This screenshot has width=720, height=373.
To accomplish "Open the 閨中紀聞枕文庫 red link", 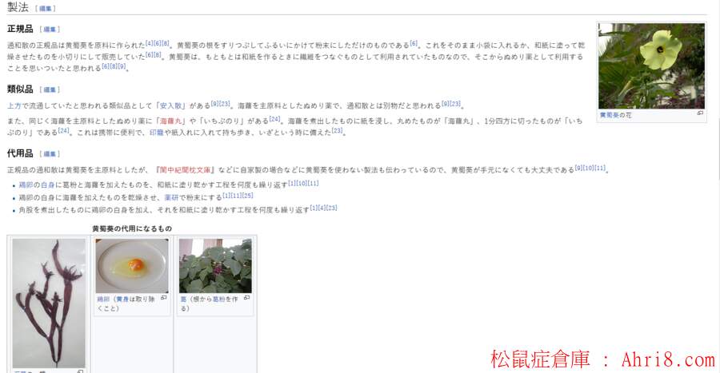I will 185,170.
